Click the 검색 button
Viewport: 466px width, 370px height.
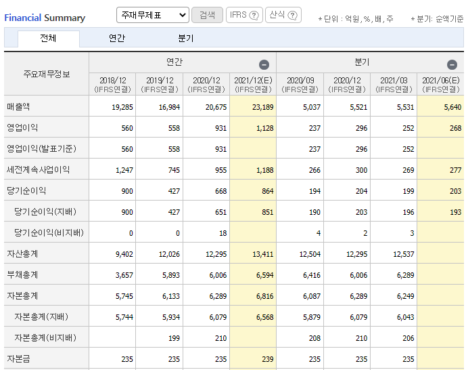[207, 15]
